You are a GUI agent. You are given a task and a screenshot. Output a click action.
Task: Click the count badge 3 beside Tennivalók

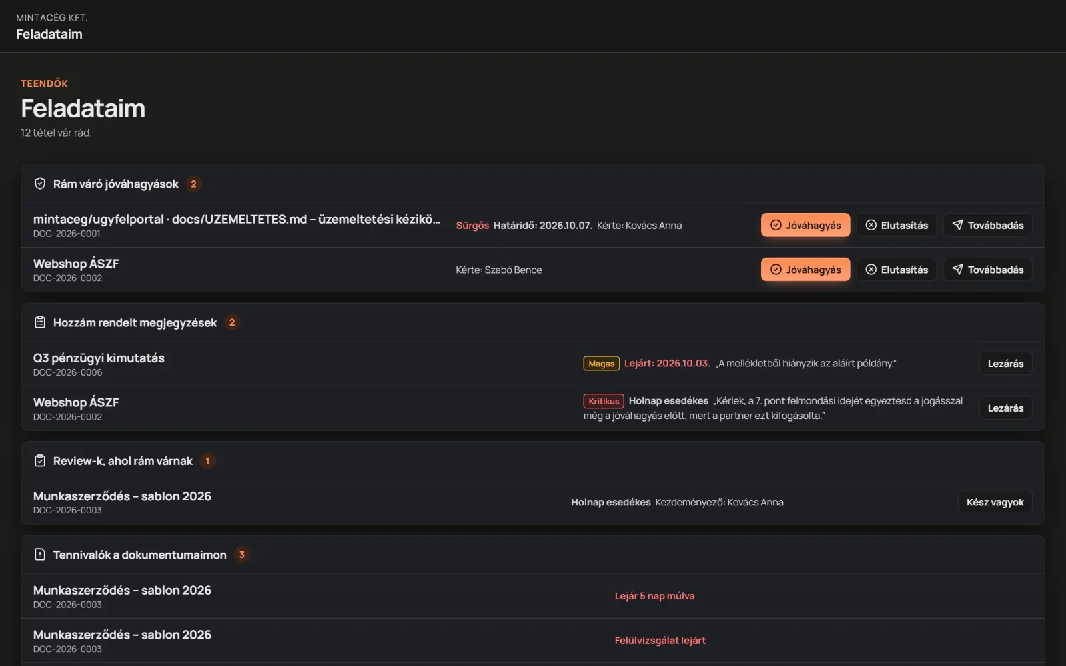point(241,555)
